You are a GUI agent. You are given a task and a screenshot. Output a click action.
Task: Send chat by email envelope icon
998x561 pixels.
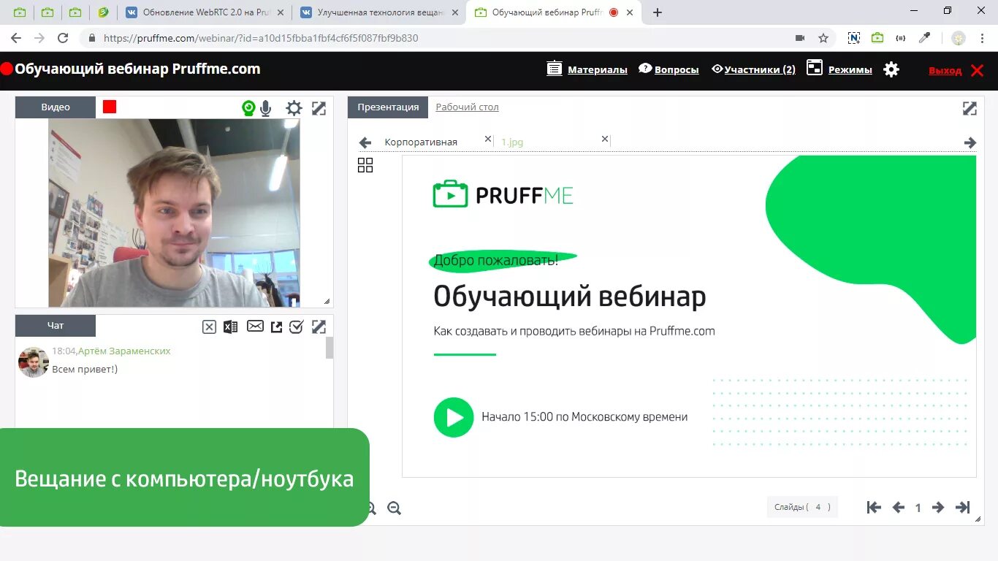click(255, 327)
